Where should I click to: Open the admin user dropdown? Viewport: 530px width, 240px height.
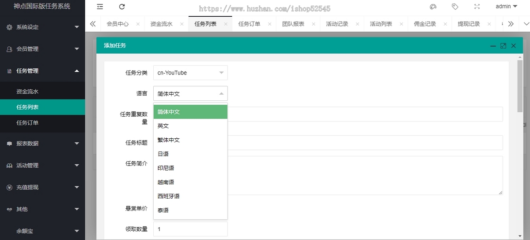pyautogui.click(x=506, y=7)
